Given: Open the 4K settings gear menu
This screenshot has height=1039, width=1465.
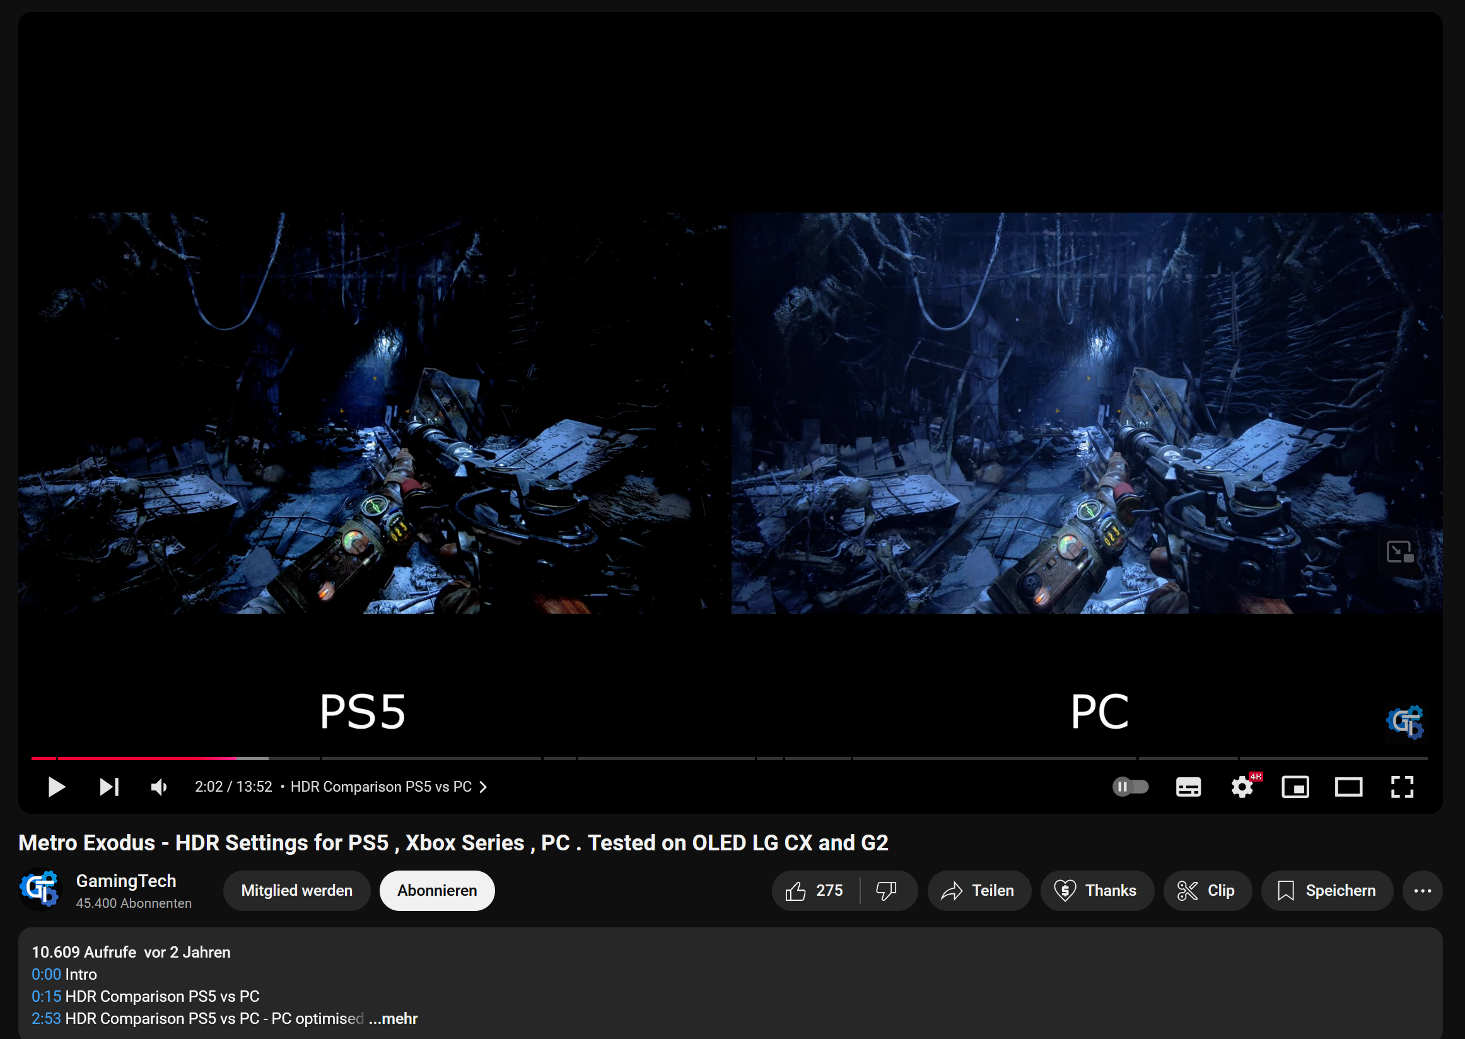Looking at the screenshot, I should coord(1242,787).
